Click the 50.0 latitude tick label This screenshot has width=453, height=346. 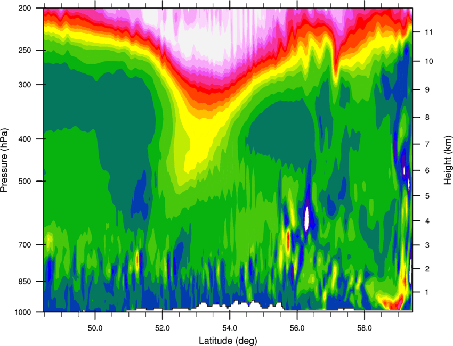click(x=95, y=328)
